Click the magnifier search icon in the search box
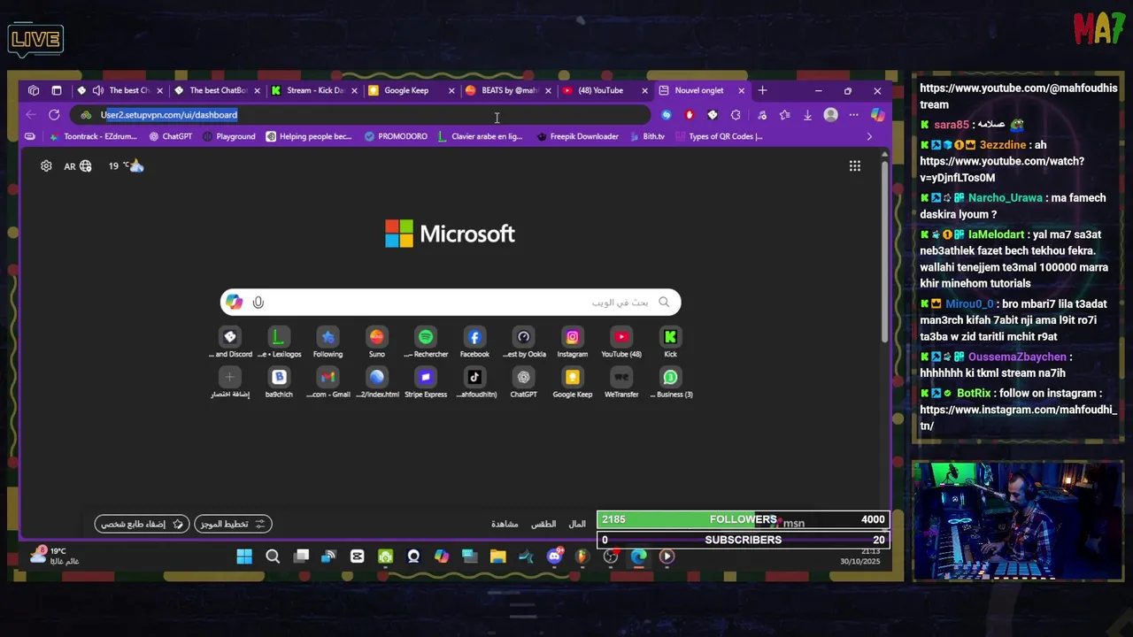Image resolution: width=1133 pixels, height=637 pixels. click(x=664, y=303)
